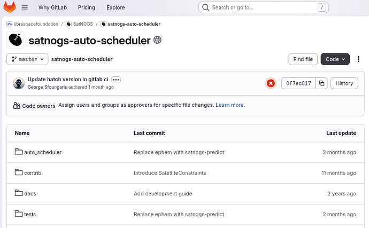This screenshot has width=369, height=228.
Task: Follow the Learn more link
Action: click(230, 105)
